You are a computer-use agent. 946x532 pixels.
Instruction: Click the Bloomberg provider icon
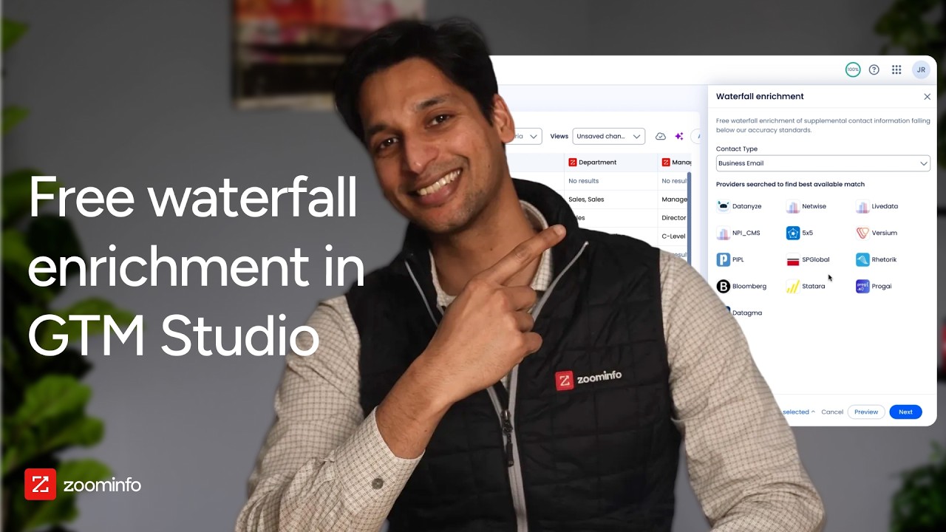[x=722, y=286]
